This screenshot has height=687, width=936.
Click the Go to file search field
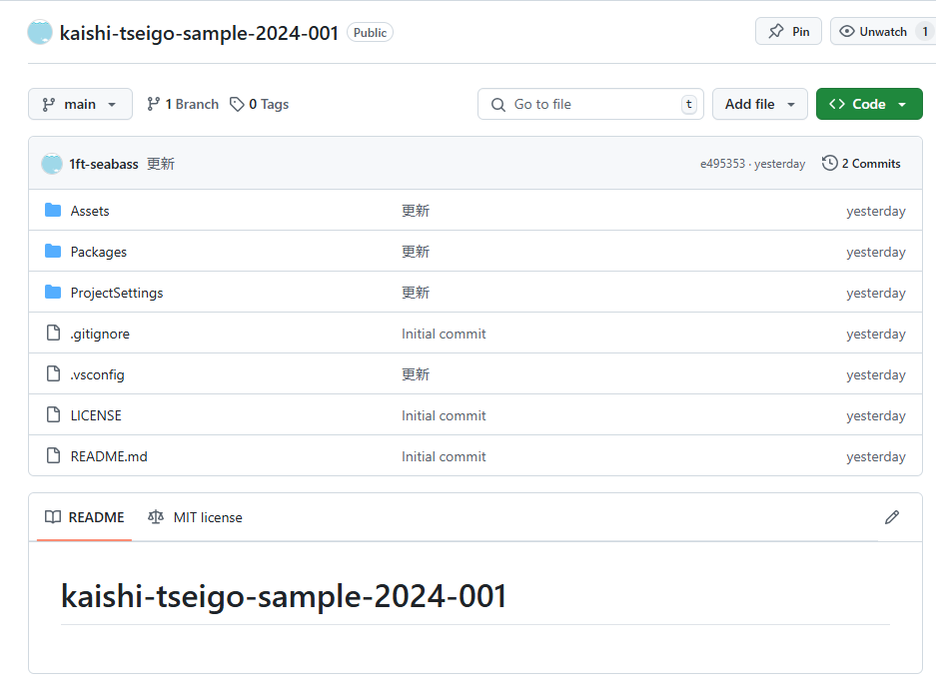[x=589, y=104]
